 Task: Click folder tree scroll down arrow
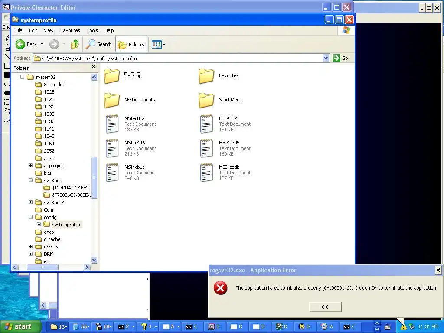tap(94, 260)
